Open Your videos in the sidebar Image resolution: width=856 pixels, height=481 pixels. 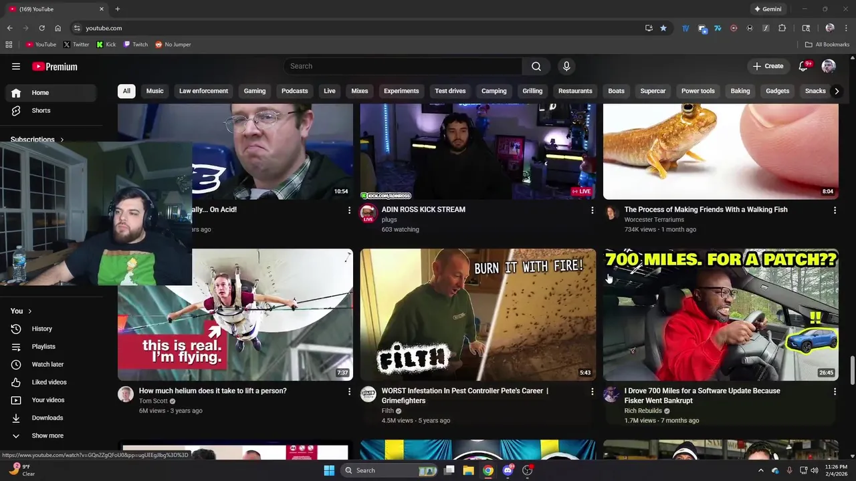point(51,400)
